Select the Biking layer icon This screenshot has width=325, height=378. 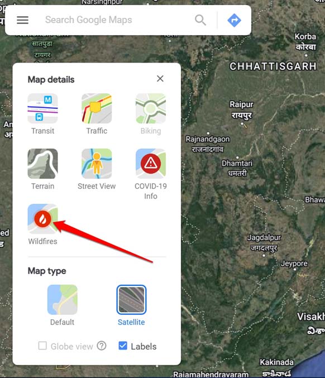coord(151,108)
